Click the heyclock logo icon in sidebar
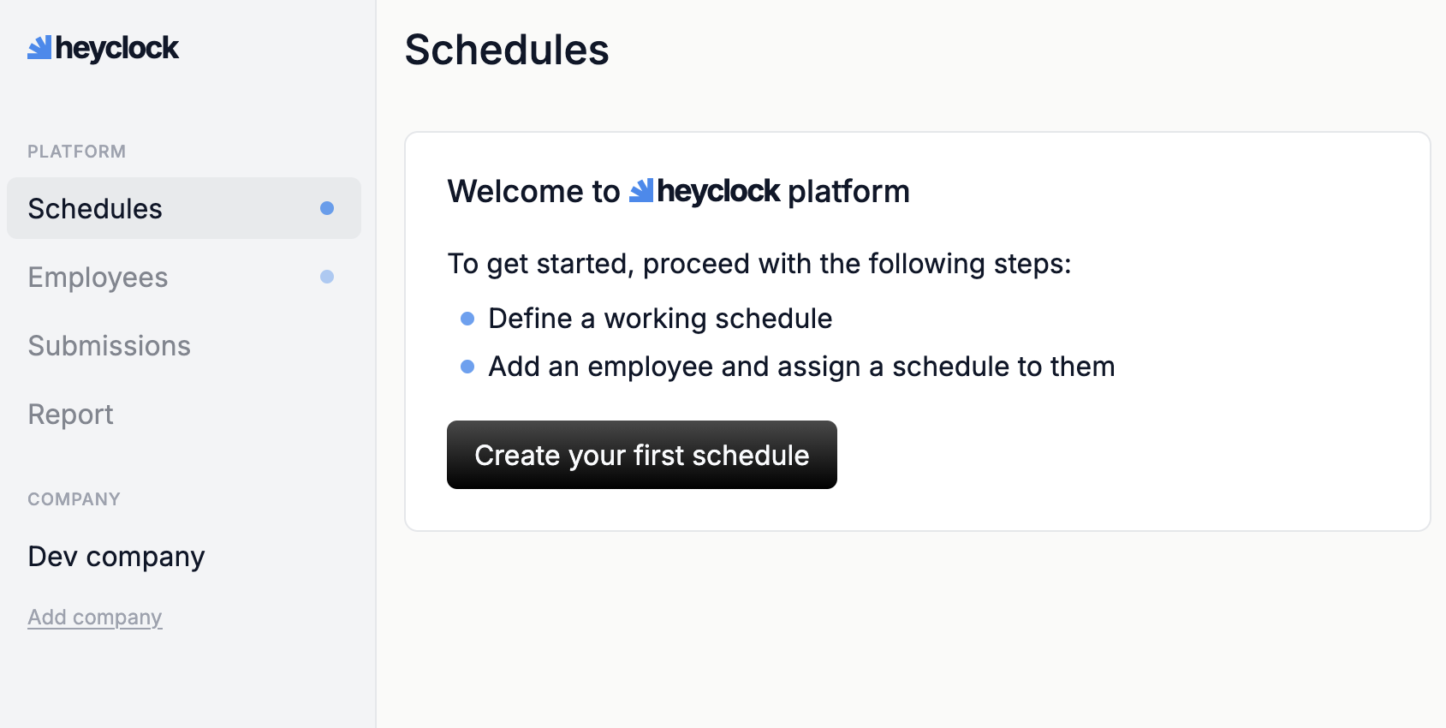 (39, 48)
